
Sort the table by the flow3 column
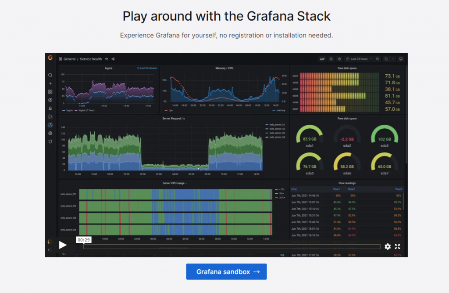[399, 189]
